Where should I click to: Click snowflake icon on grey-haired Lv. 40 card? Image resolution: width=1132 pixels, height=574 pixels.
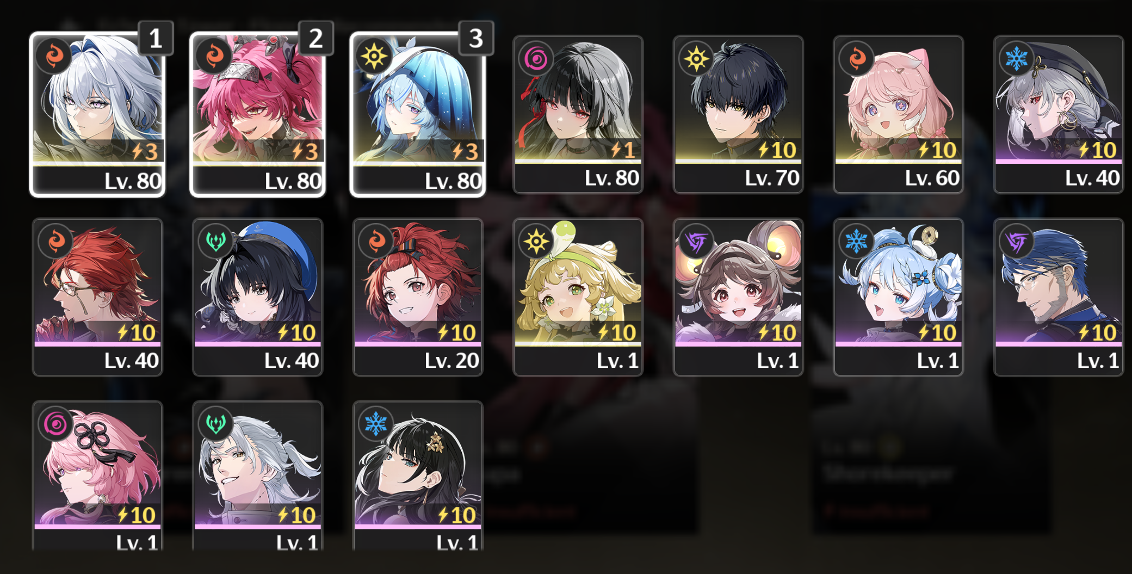(x=1016, y=59)
